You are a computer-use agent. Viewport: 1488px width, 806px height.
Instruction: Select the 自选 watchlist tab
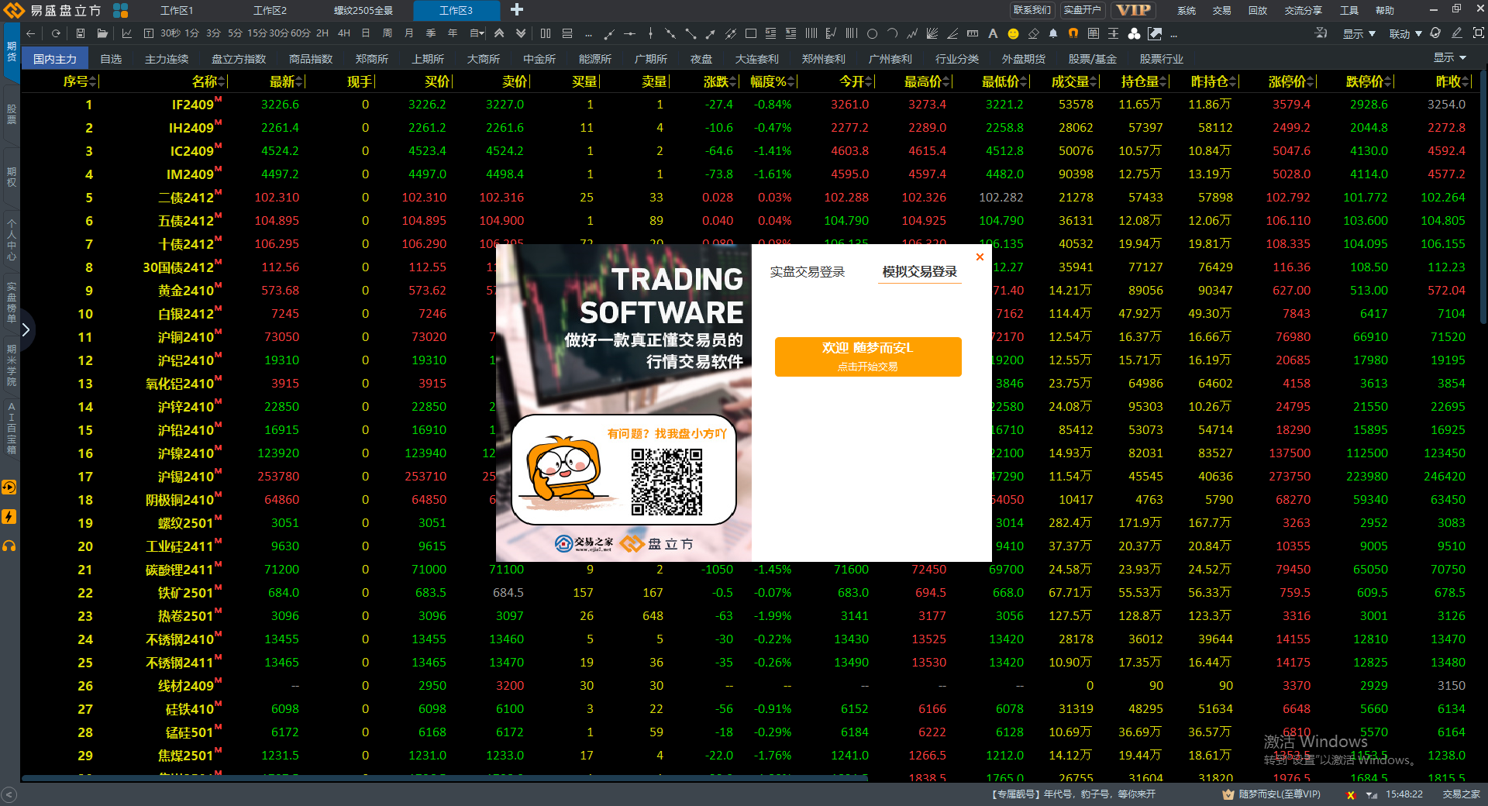pos(111,59)
